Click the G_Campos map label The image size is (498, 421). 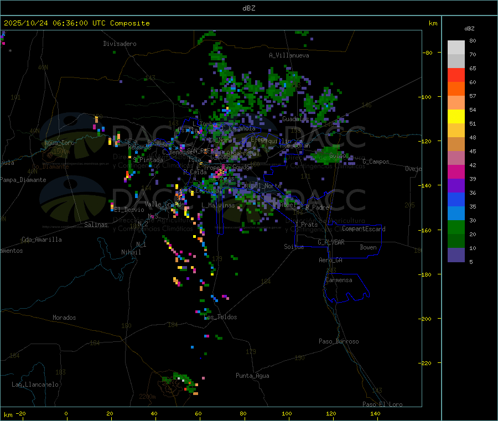tap(376, 162)
